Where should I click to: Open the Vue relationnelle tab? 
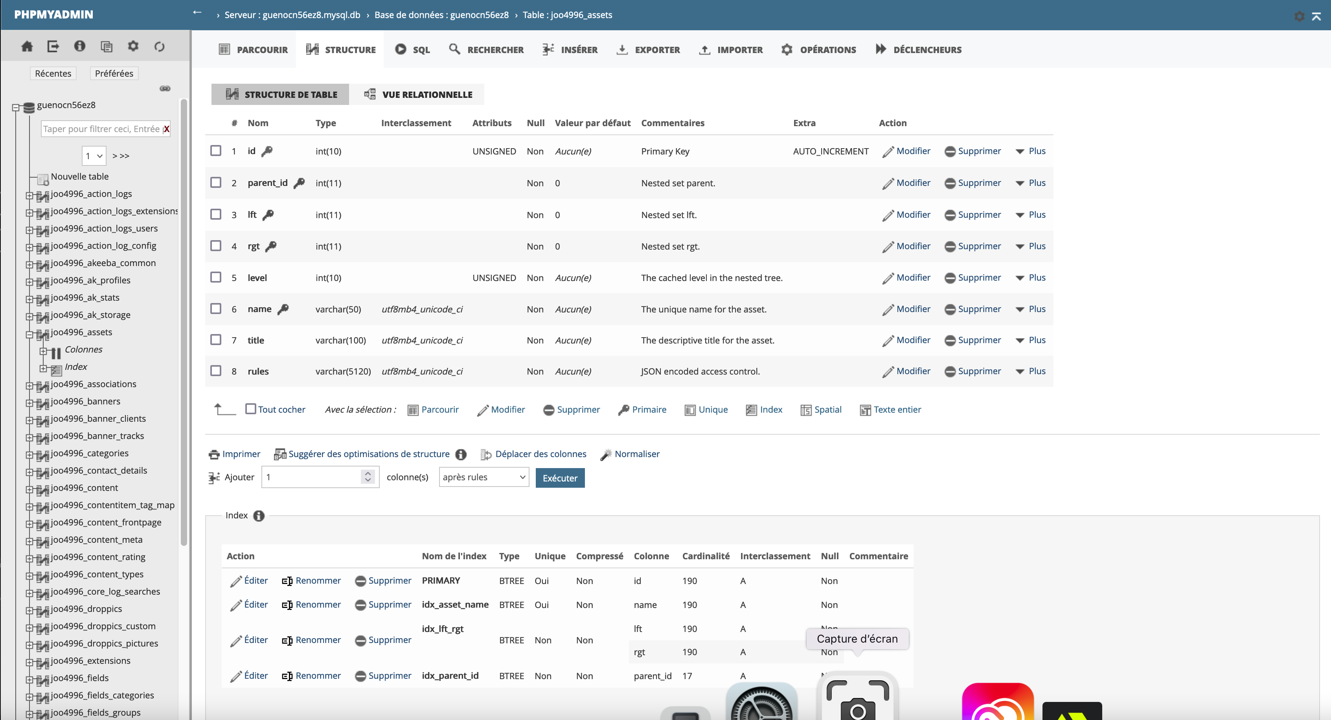pyautogui.click(x=418, y=94)
